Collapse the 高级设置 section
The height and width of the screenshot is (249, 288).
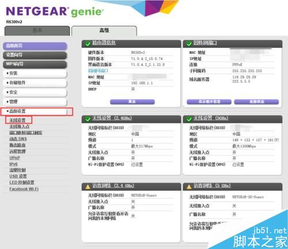point(35,112)
